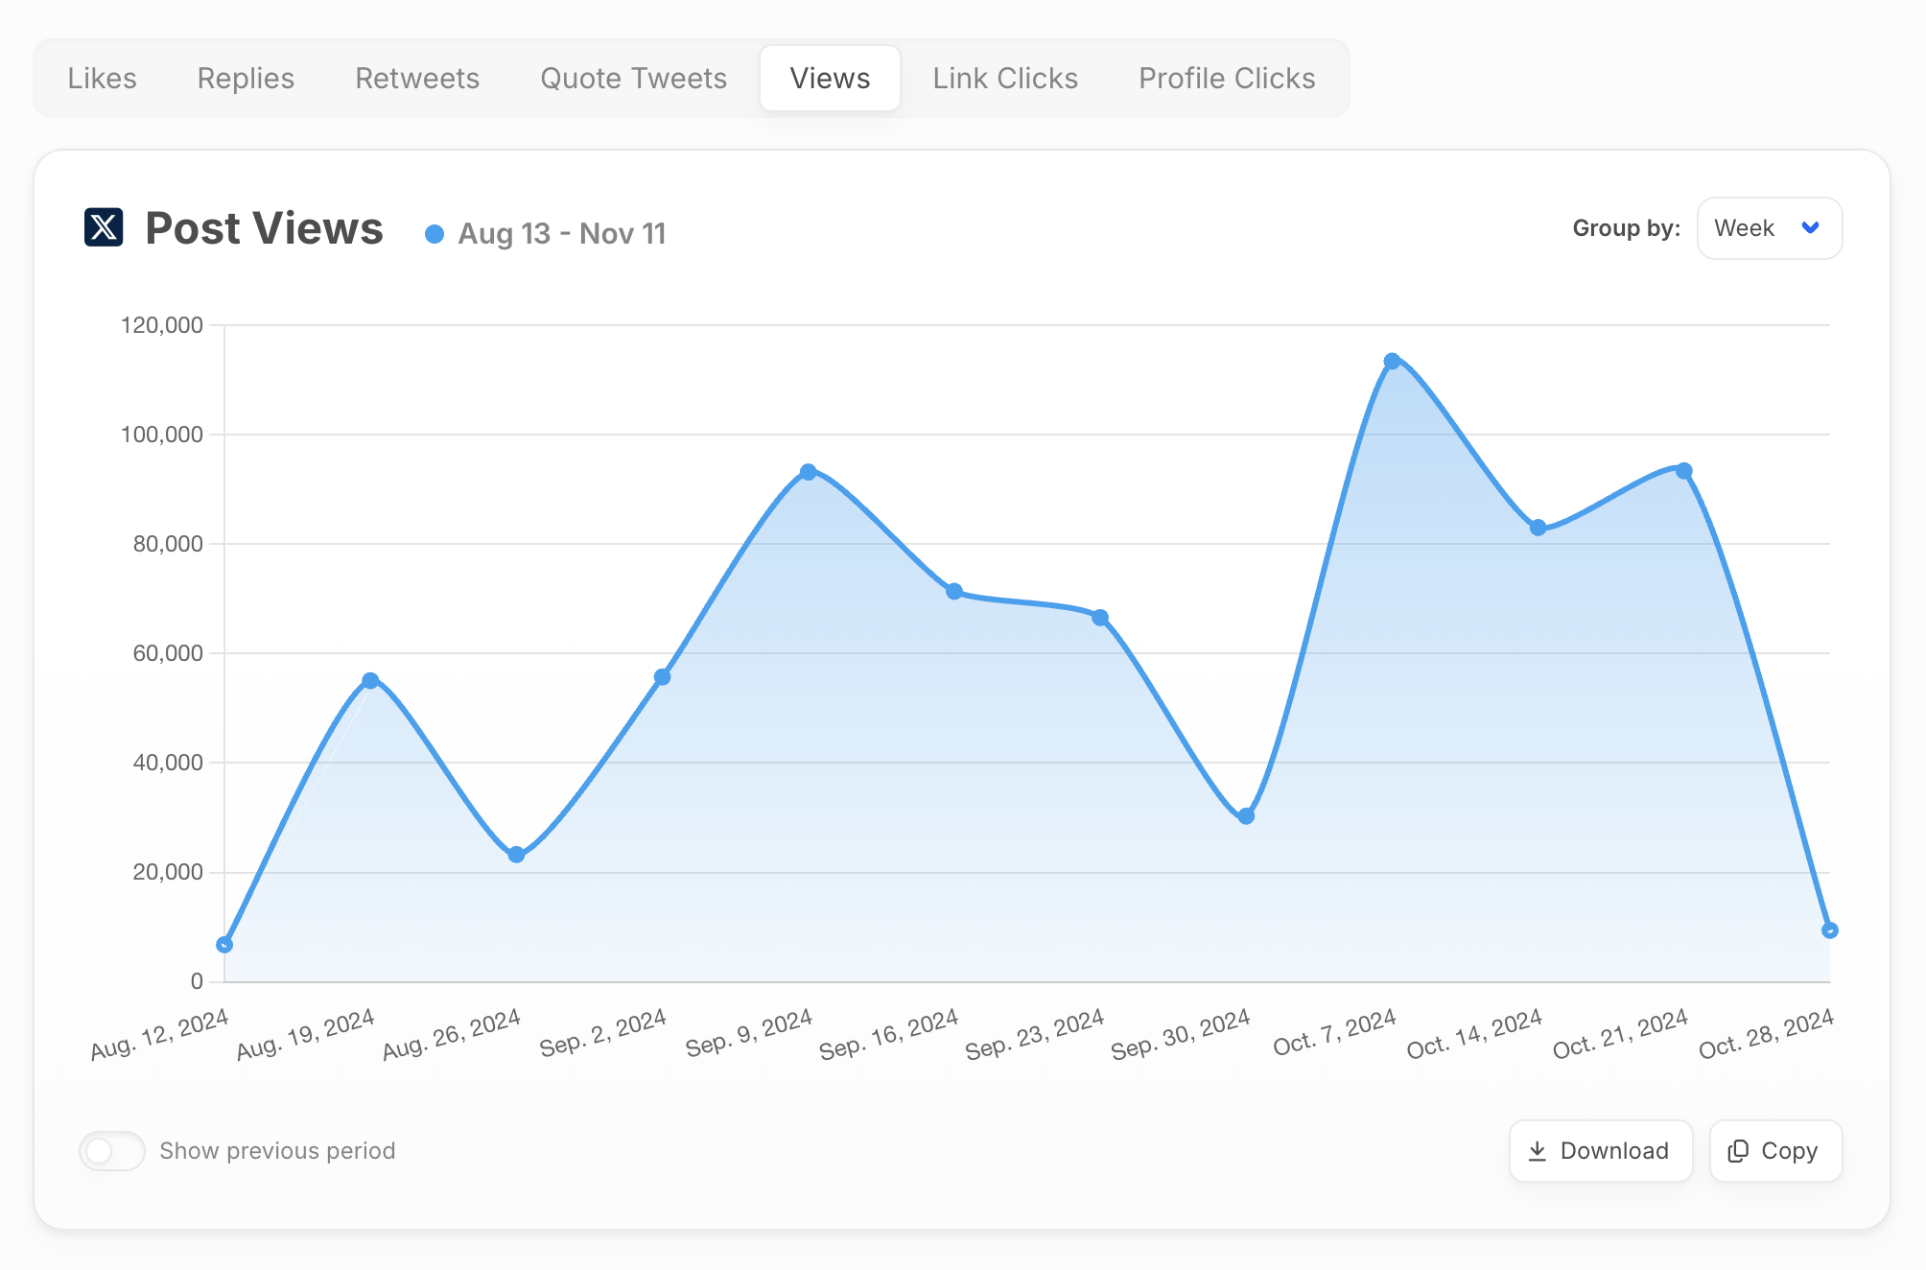Click the Sep. 30 low data point
Viewport: 1926px width, 1270px height.
1246,816
